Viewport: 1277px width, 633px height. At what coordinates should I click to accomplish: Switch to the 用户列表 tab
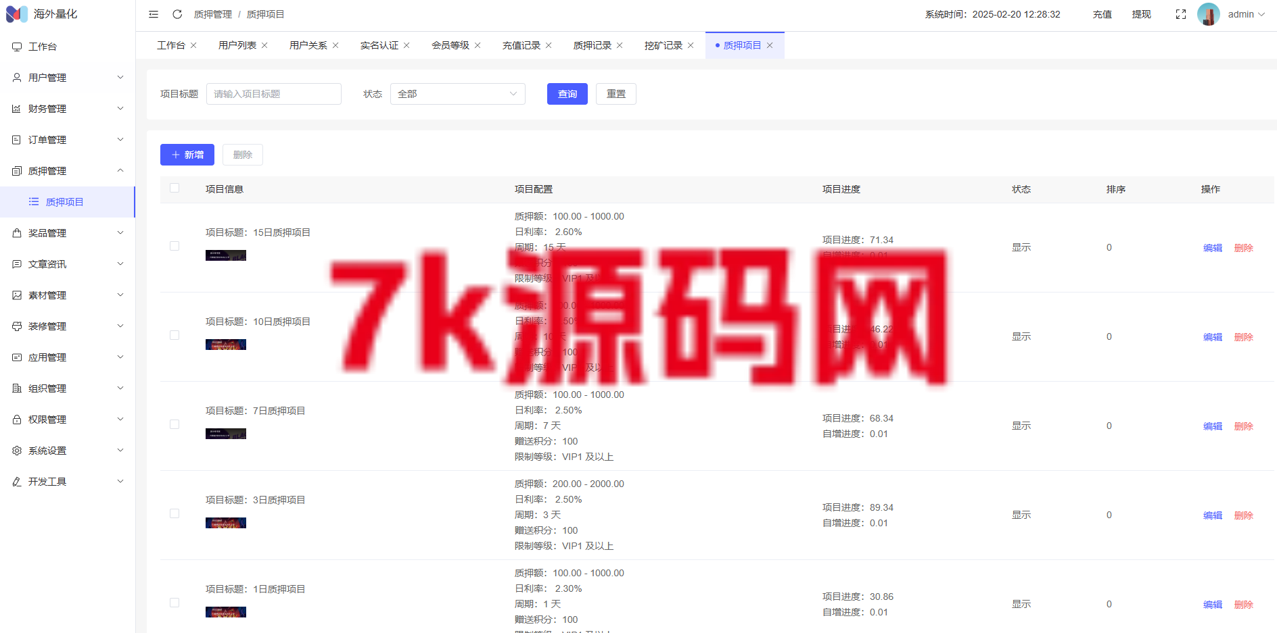(x=237, y=45)
